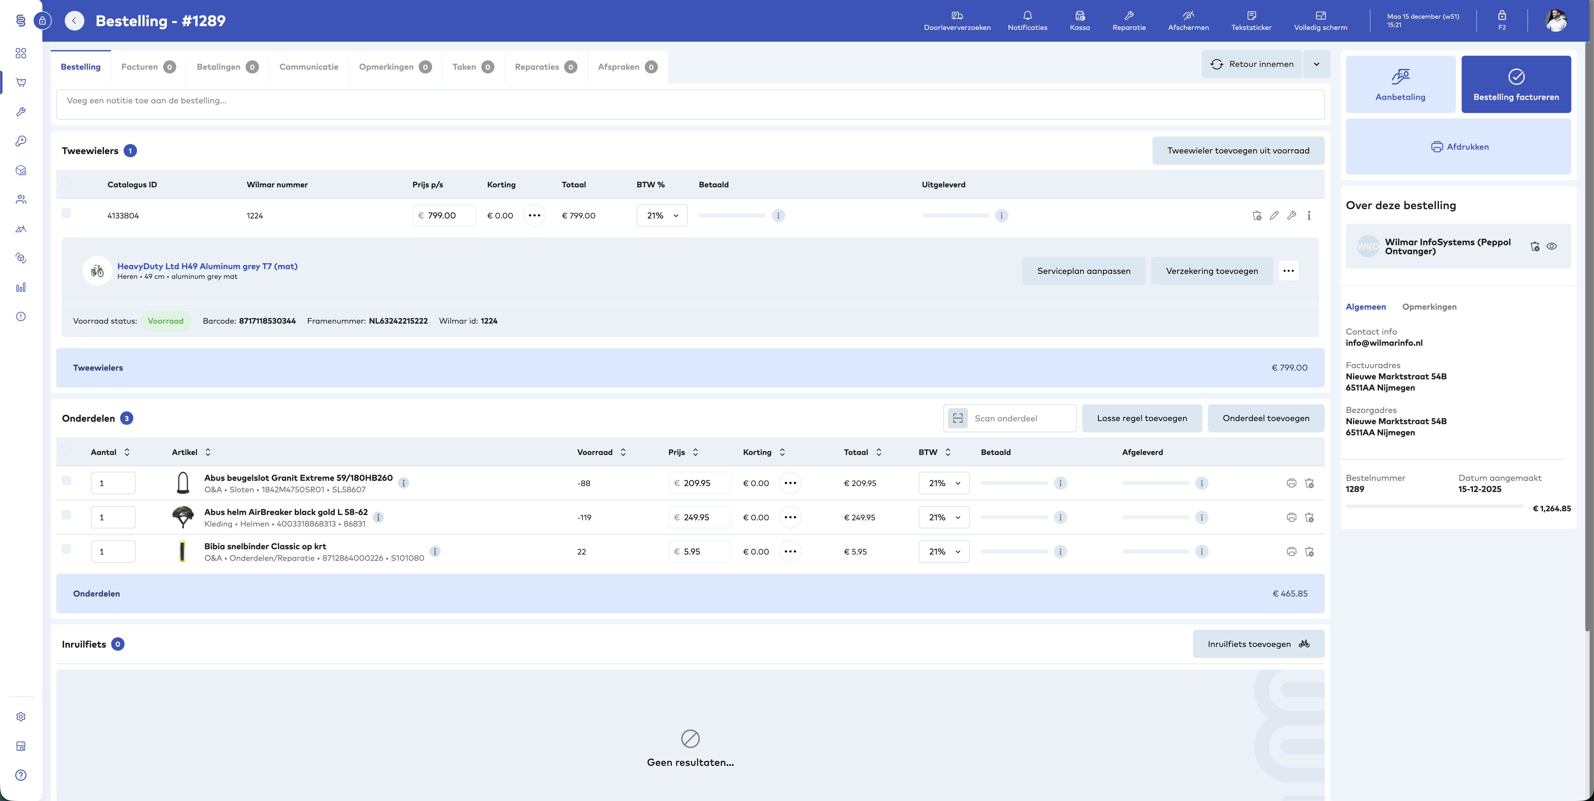Open the Opmerkingen tab in side panel
This screenshot has height=801, width=1594.
click(x=1429, y=307)
